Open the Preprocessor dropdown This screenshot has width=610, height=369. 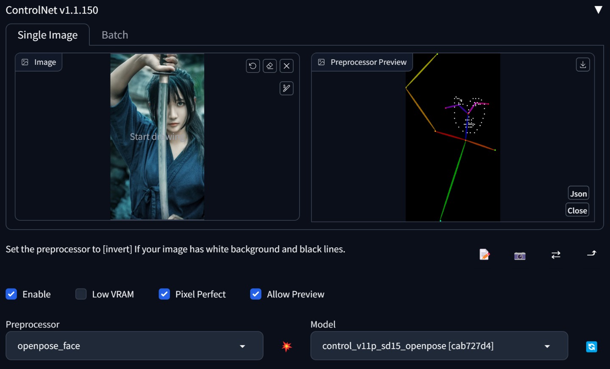point(134,346)
